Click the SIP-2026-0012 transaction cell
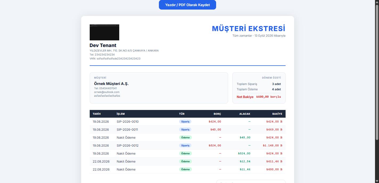Image resolution: width=379 pixels, height=183 pixels. point(127,146)
